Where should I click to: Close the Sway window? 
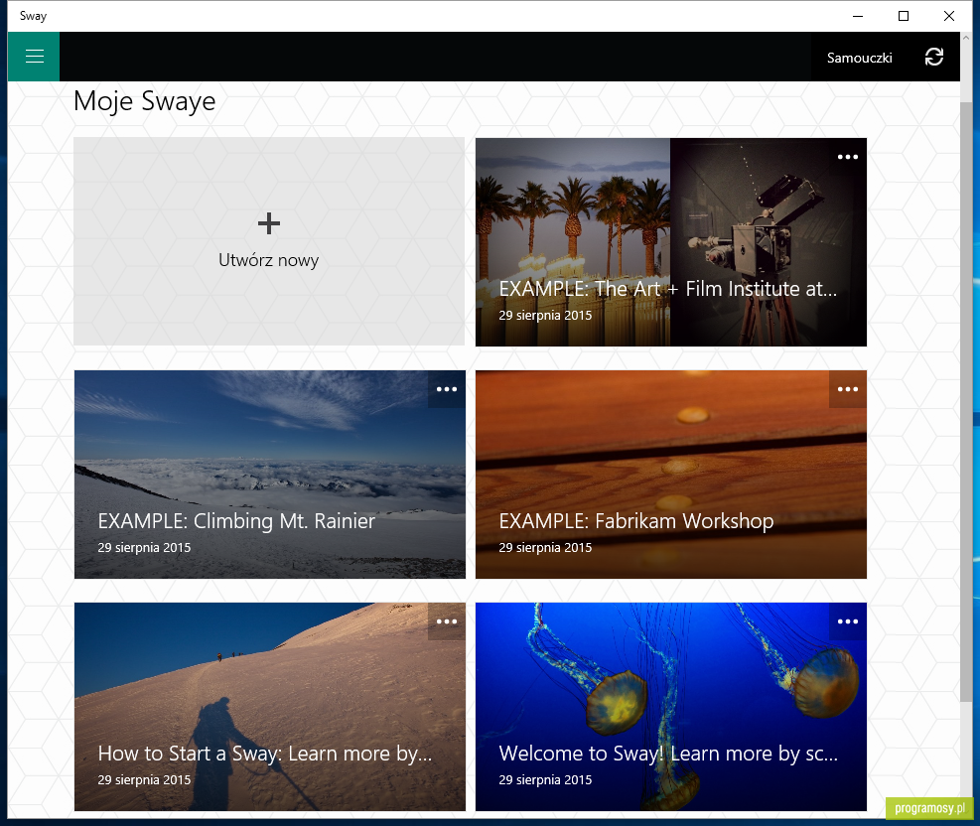coord(949,16)
